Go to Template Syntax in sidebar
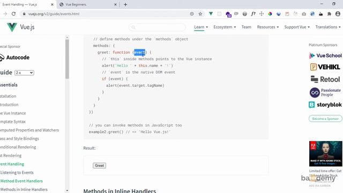343x193 pixels. tap(13, 122)
